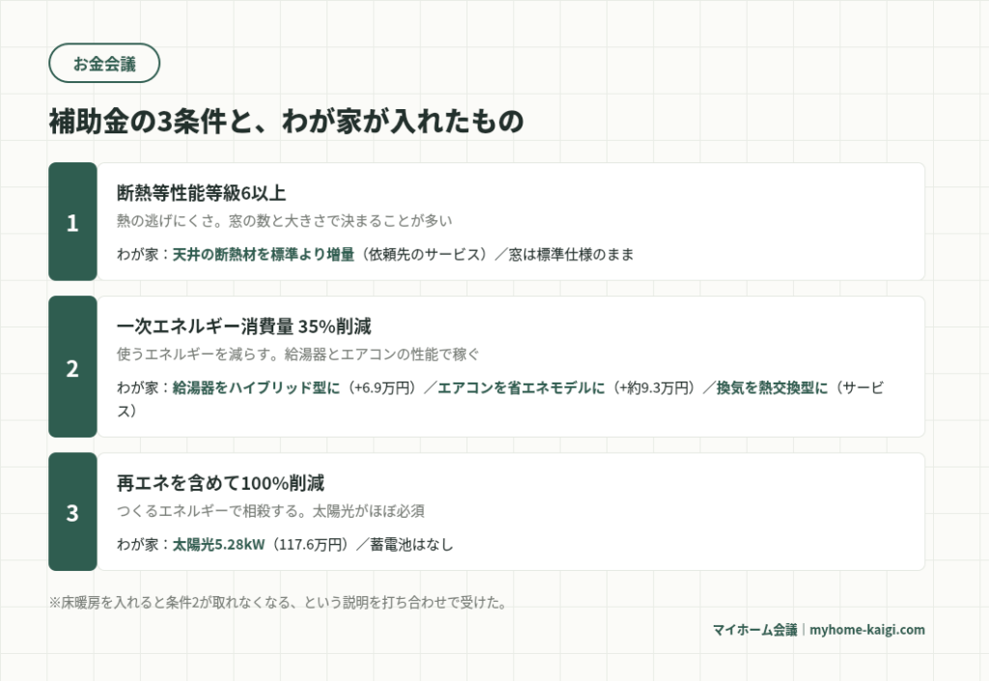The image size is (989, 681).
Task: Click the text 蓄電池はなし
Action: point(411,544)
